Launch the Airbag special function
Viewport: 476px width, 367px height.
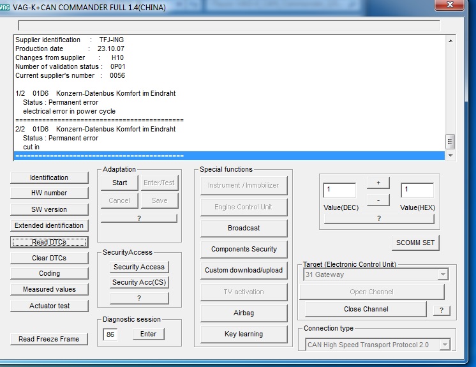pos(243,313)
